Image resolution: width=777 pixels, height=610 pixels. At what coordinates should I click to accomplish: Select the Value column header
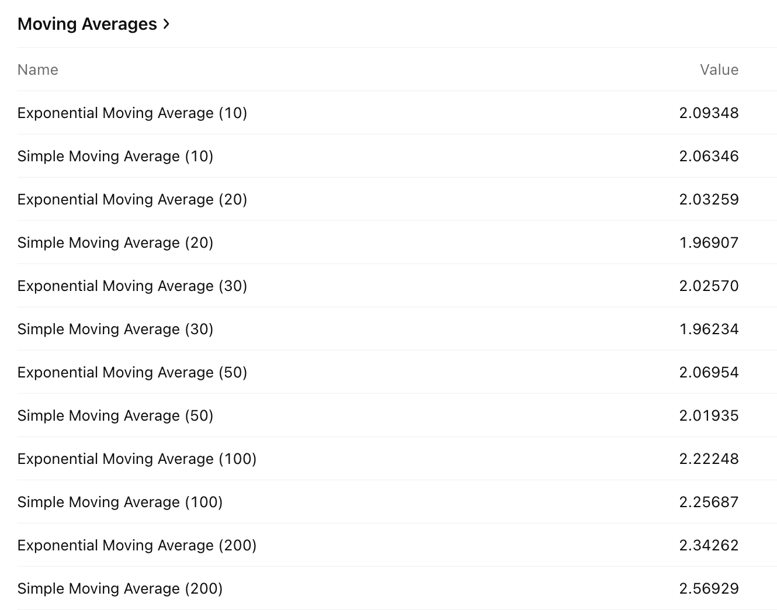click(x=719, y=70)
